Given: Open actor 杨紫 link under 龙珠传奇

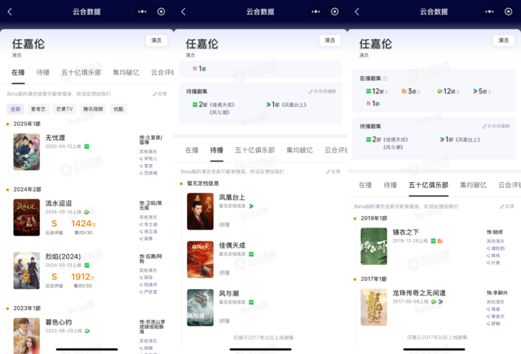Looking at the screenshot, I should point(493,309).
